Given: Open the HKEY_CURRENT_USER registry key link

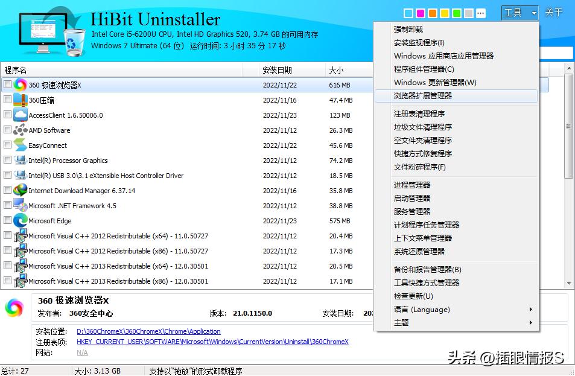Looking at the screenshot, I should pos(181,342).
